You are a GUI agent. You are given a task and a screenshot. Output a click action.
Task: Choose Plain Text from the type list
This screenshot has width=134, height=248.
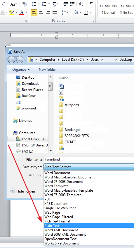point(89,226)
